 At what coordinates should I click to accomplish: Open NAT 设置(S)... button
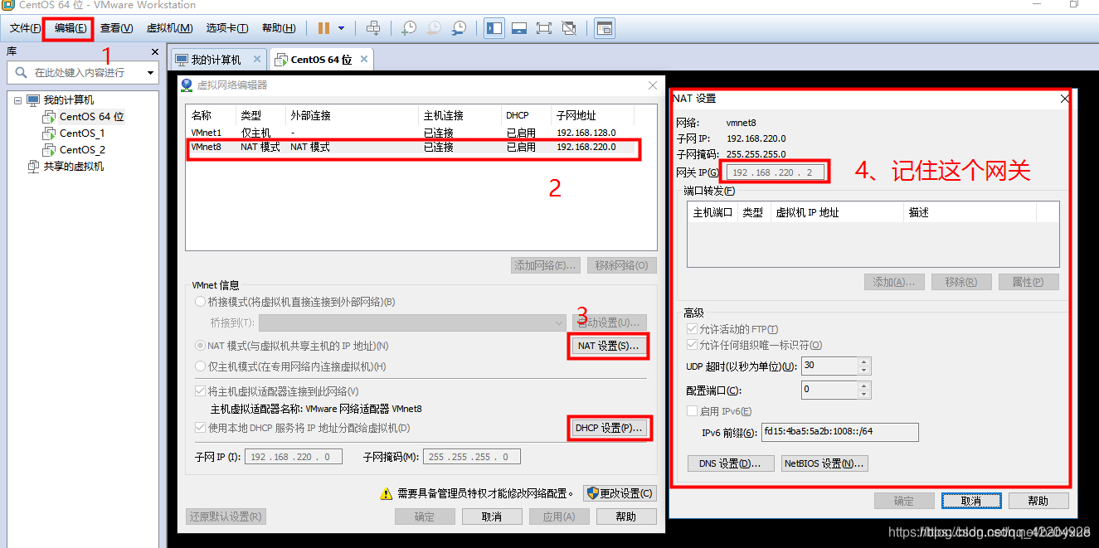tap(608, 346)
